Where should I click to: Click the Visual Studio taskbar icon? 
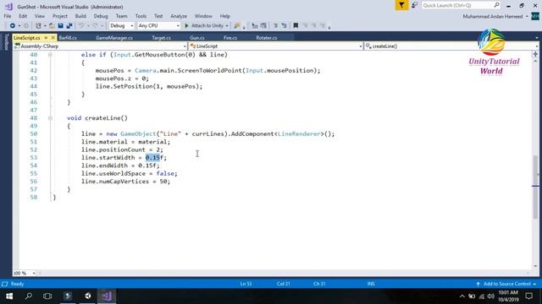coord(107,296)
